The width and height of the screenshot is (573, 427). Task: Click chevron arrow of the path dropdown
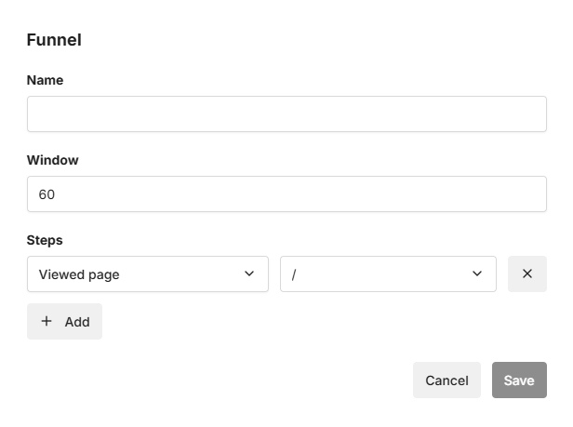point(477,274)
